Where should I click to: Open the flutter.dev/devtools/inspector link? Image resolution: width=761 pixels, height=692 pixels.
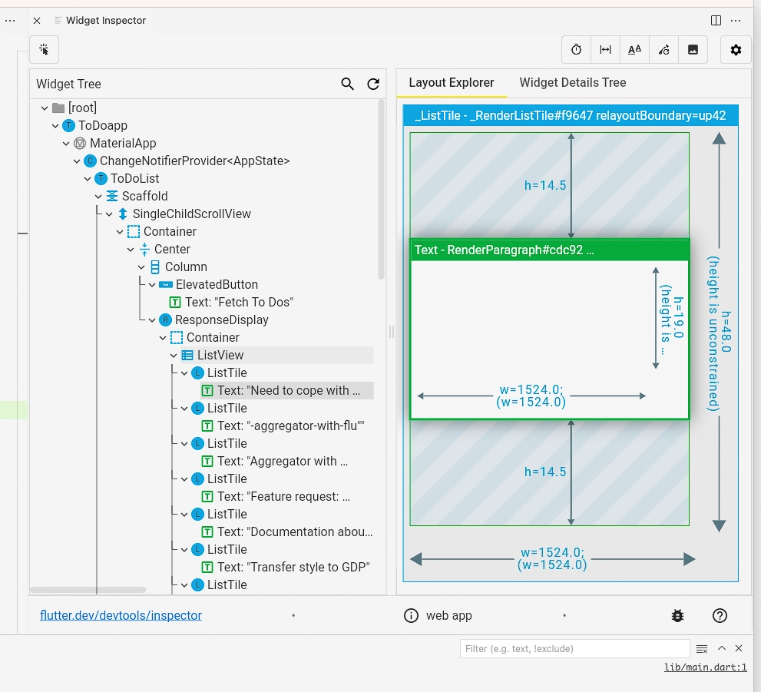pos(121,615)
